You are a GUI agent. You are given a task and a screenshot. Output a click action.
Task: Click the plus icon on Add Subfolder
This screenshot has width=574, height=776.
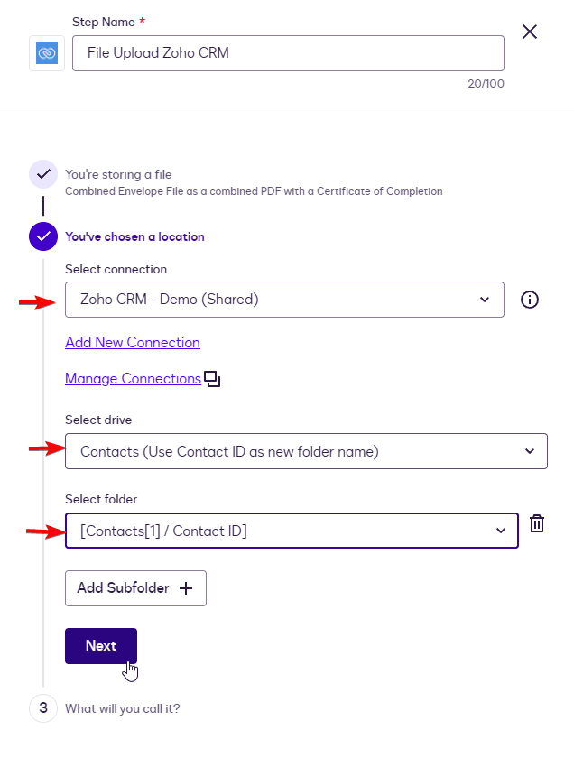pyautogui.click(x=186, y=588)
